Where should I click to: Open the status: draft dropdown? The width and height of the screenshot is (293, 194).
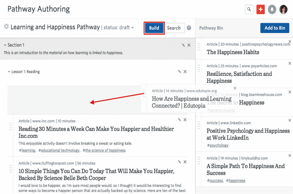click(118, 28)
